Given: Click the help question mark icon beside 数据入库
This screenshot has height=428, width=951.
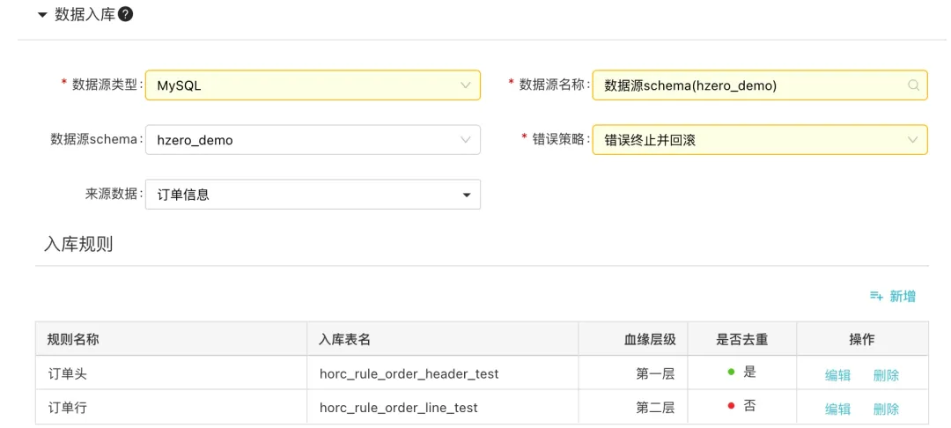Looking at the screenshot, I should (x=126, y=15).
